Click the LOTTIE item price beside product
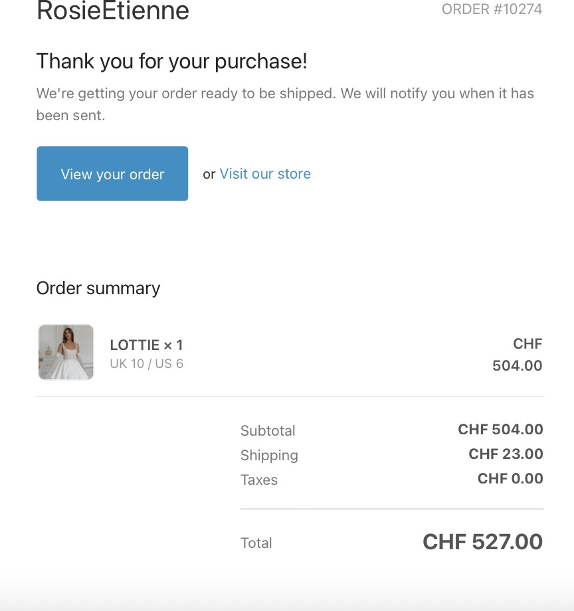Image resolution: width=574 pixels, height=611 pixels. pos(518,355)
